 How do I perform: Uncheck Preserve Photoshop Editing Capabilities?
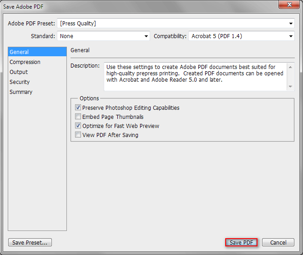[78, 108]
